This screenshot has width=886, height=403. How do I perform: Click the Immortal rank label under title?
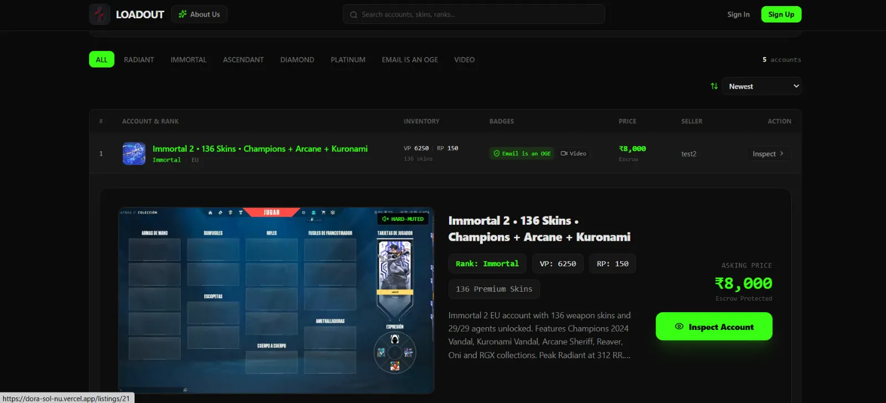(167, 160)
